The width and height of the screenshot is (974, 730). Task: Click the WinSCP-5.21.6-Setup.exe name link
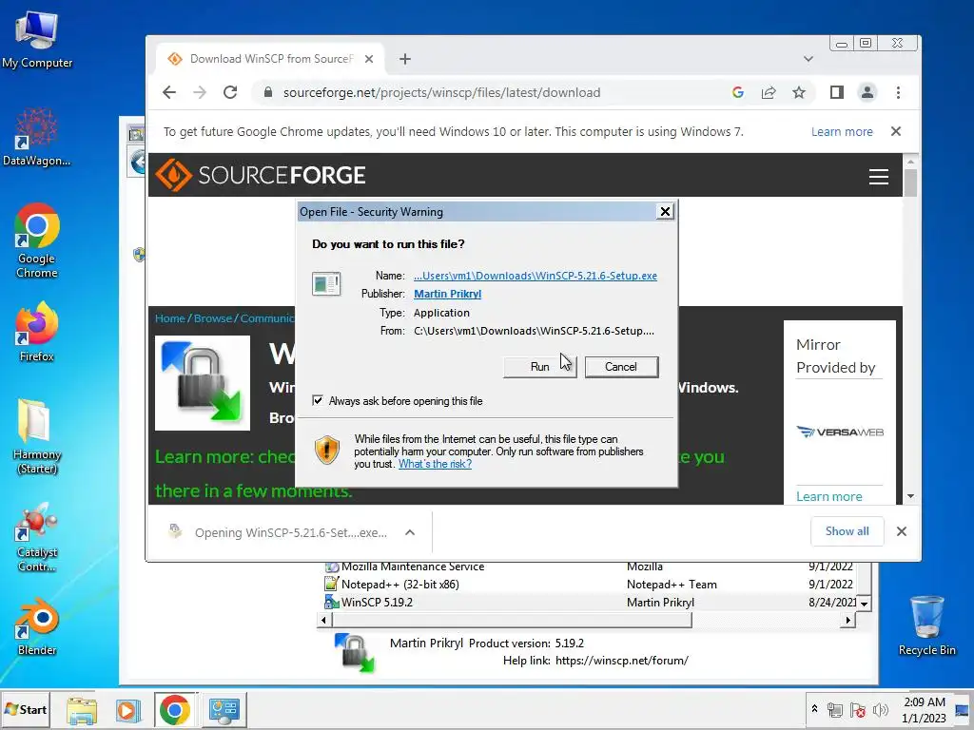tap(536, 276)
